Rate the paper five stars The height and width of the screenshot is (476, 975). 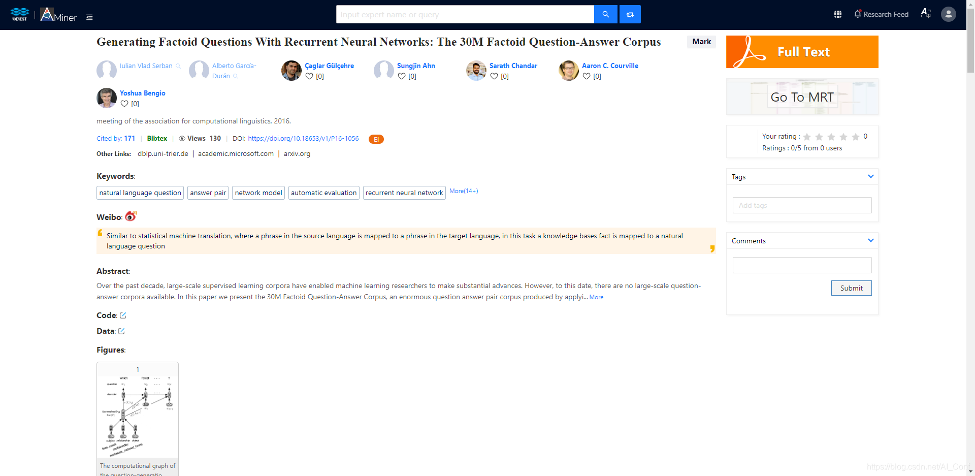[x=856, y=137]
